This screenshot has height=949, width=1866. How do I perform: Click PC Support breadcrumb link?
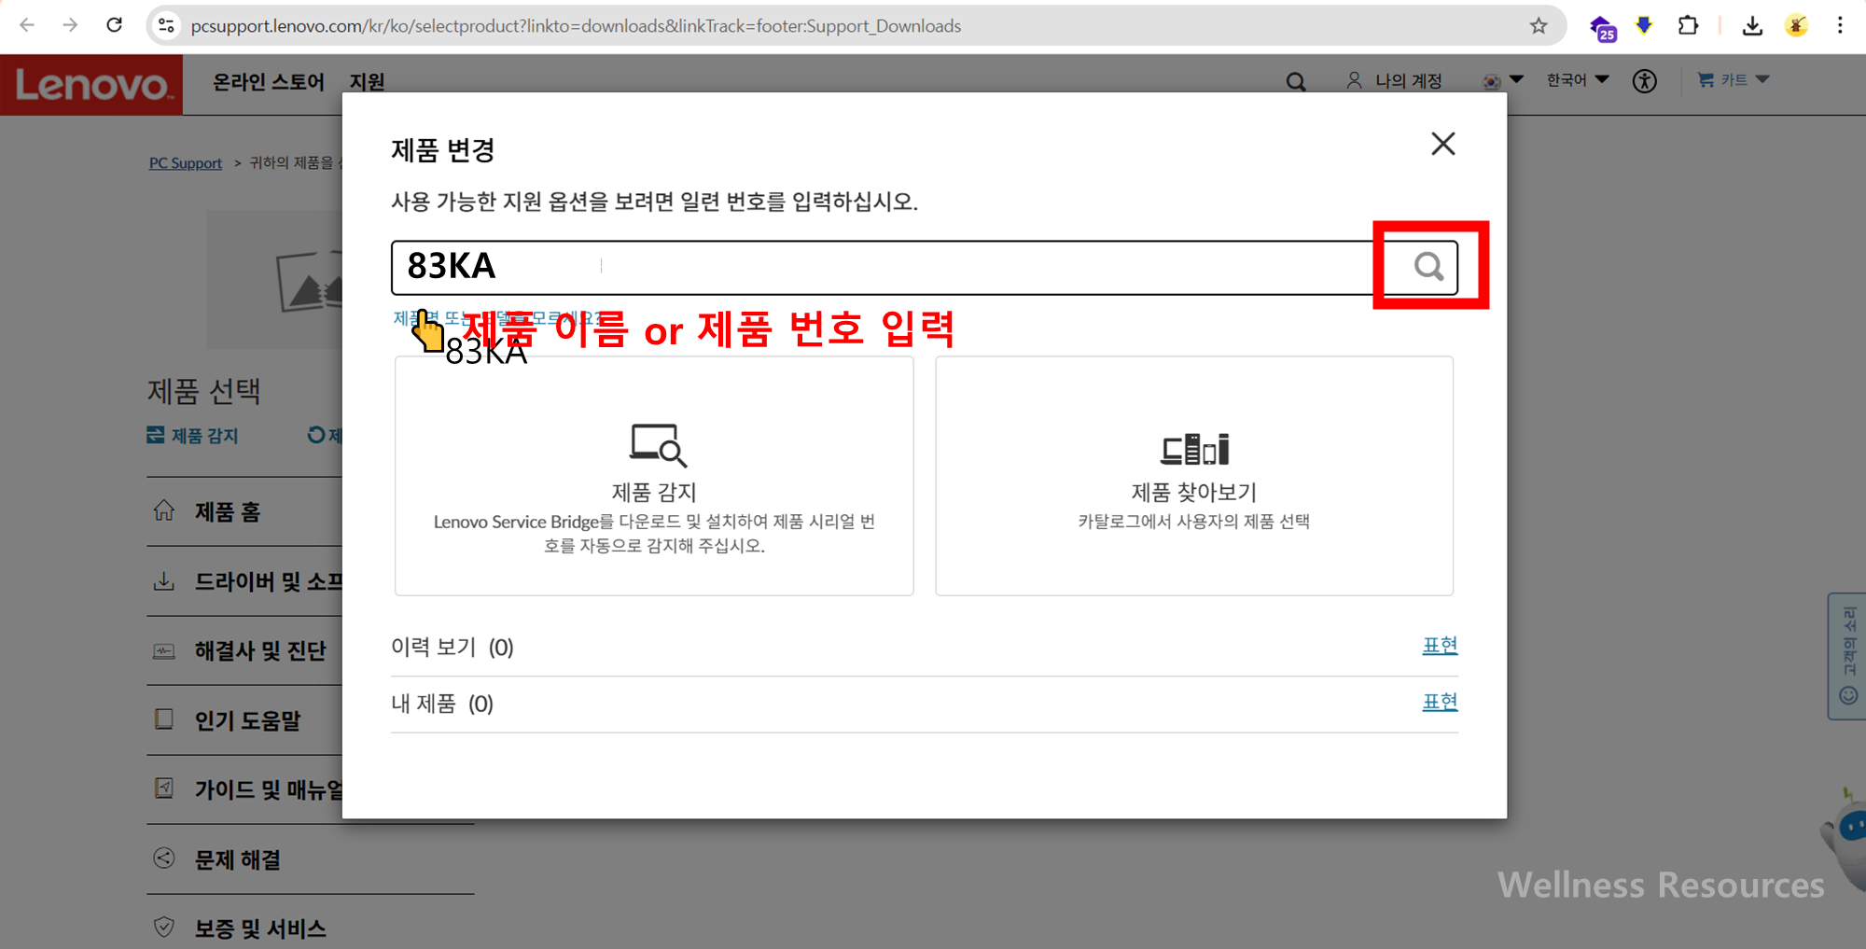tap(186, 163)
